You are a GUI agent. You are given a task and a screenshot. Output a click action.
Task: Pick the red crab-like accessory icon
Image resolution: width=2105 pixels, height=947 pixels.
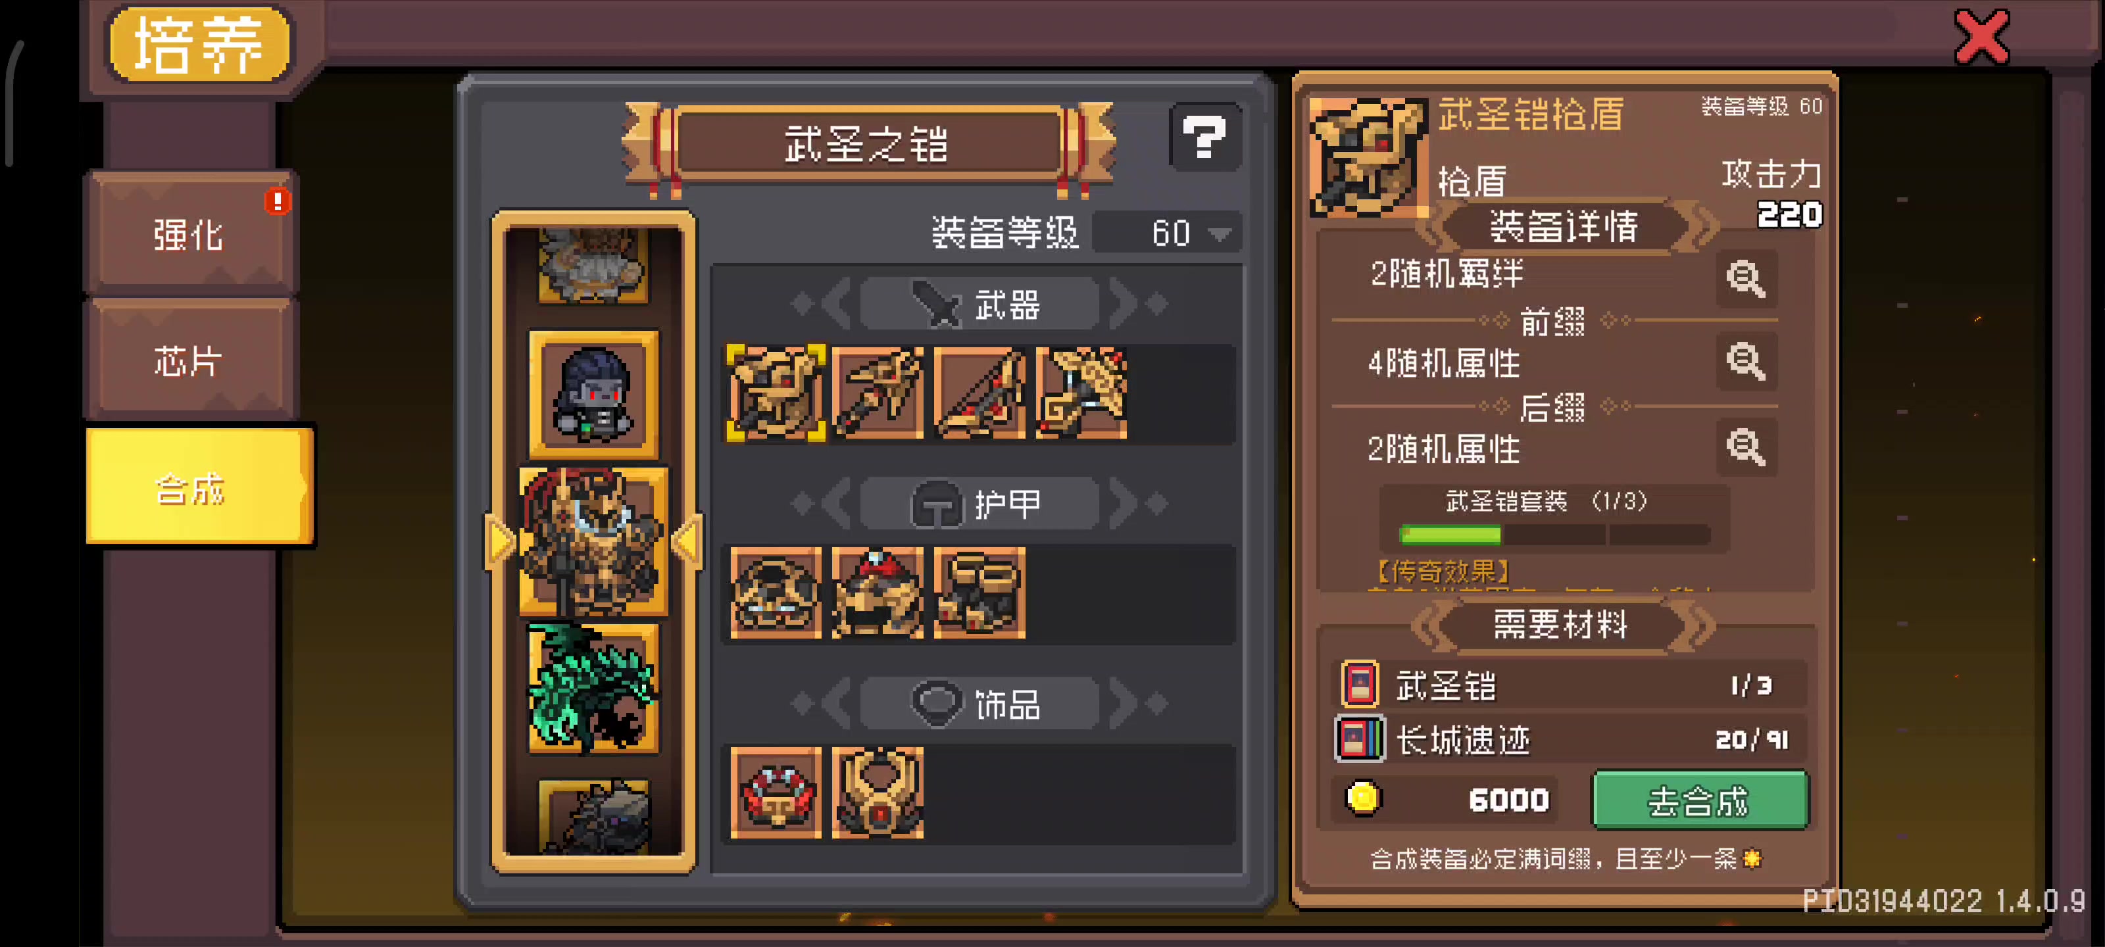point(776,792)
